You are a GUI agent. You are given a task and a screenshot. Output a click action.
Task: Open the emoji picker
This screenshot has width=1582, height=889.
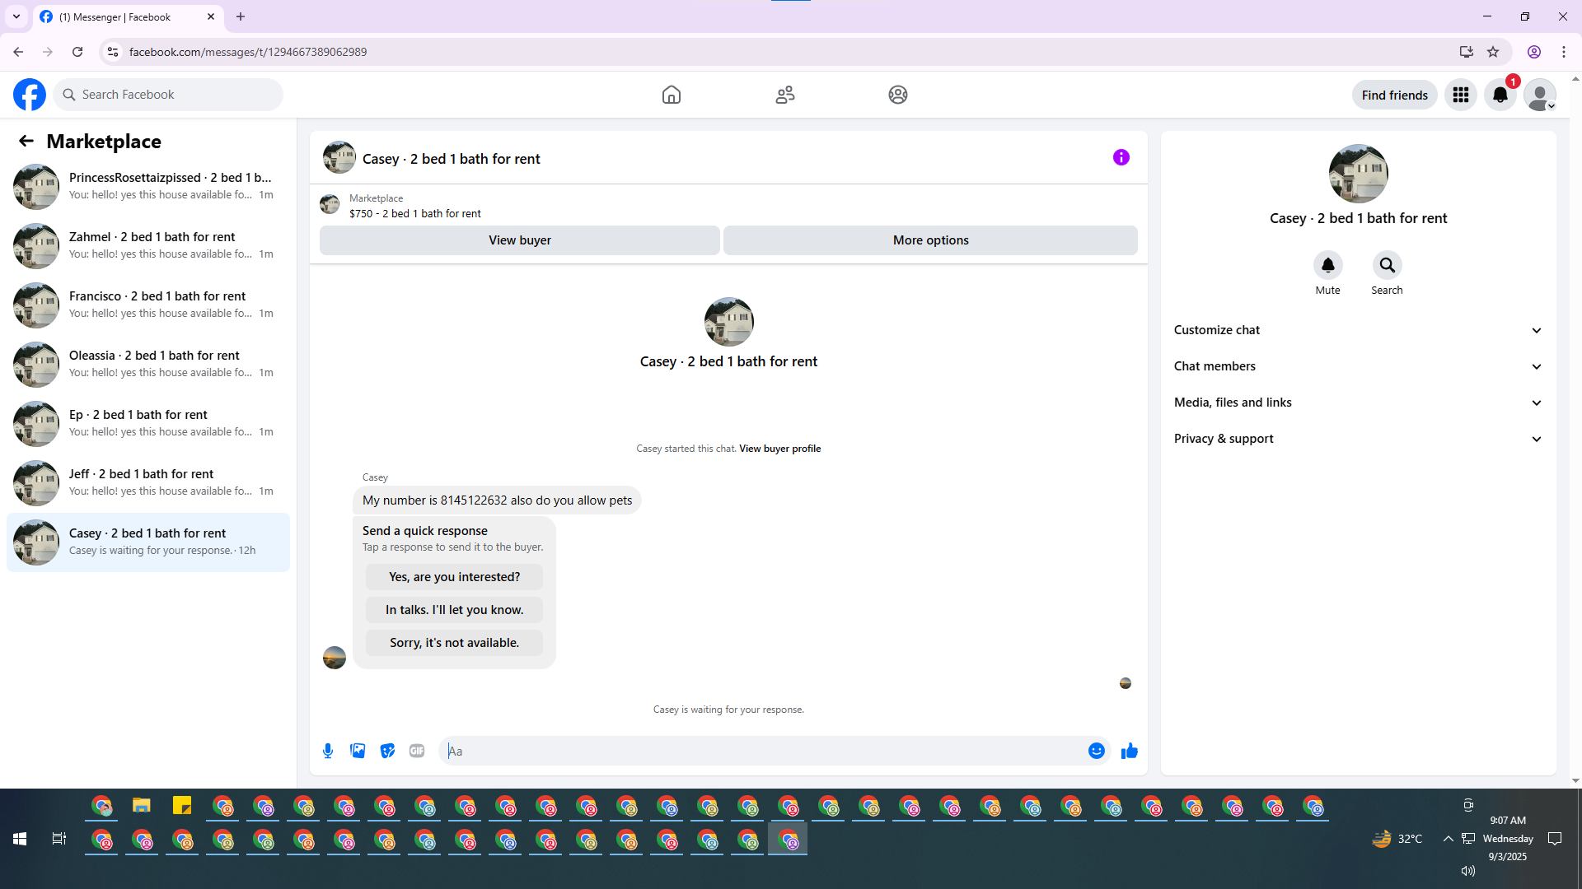coord(1097,751)
